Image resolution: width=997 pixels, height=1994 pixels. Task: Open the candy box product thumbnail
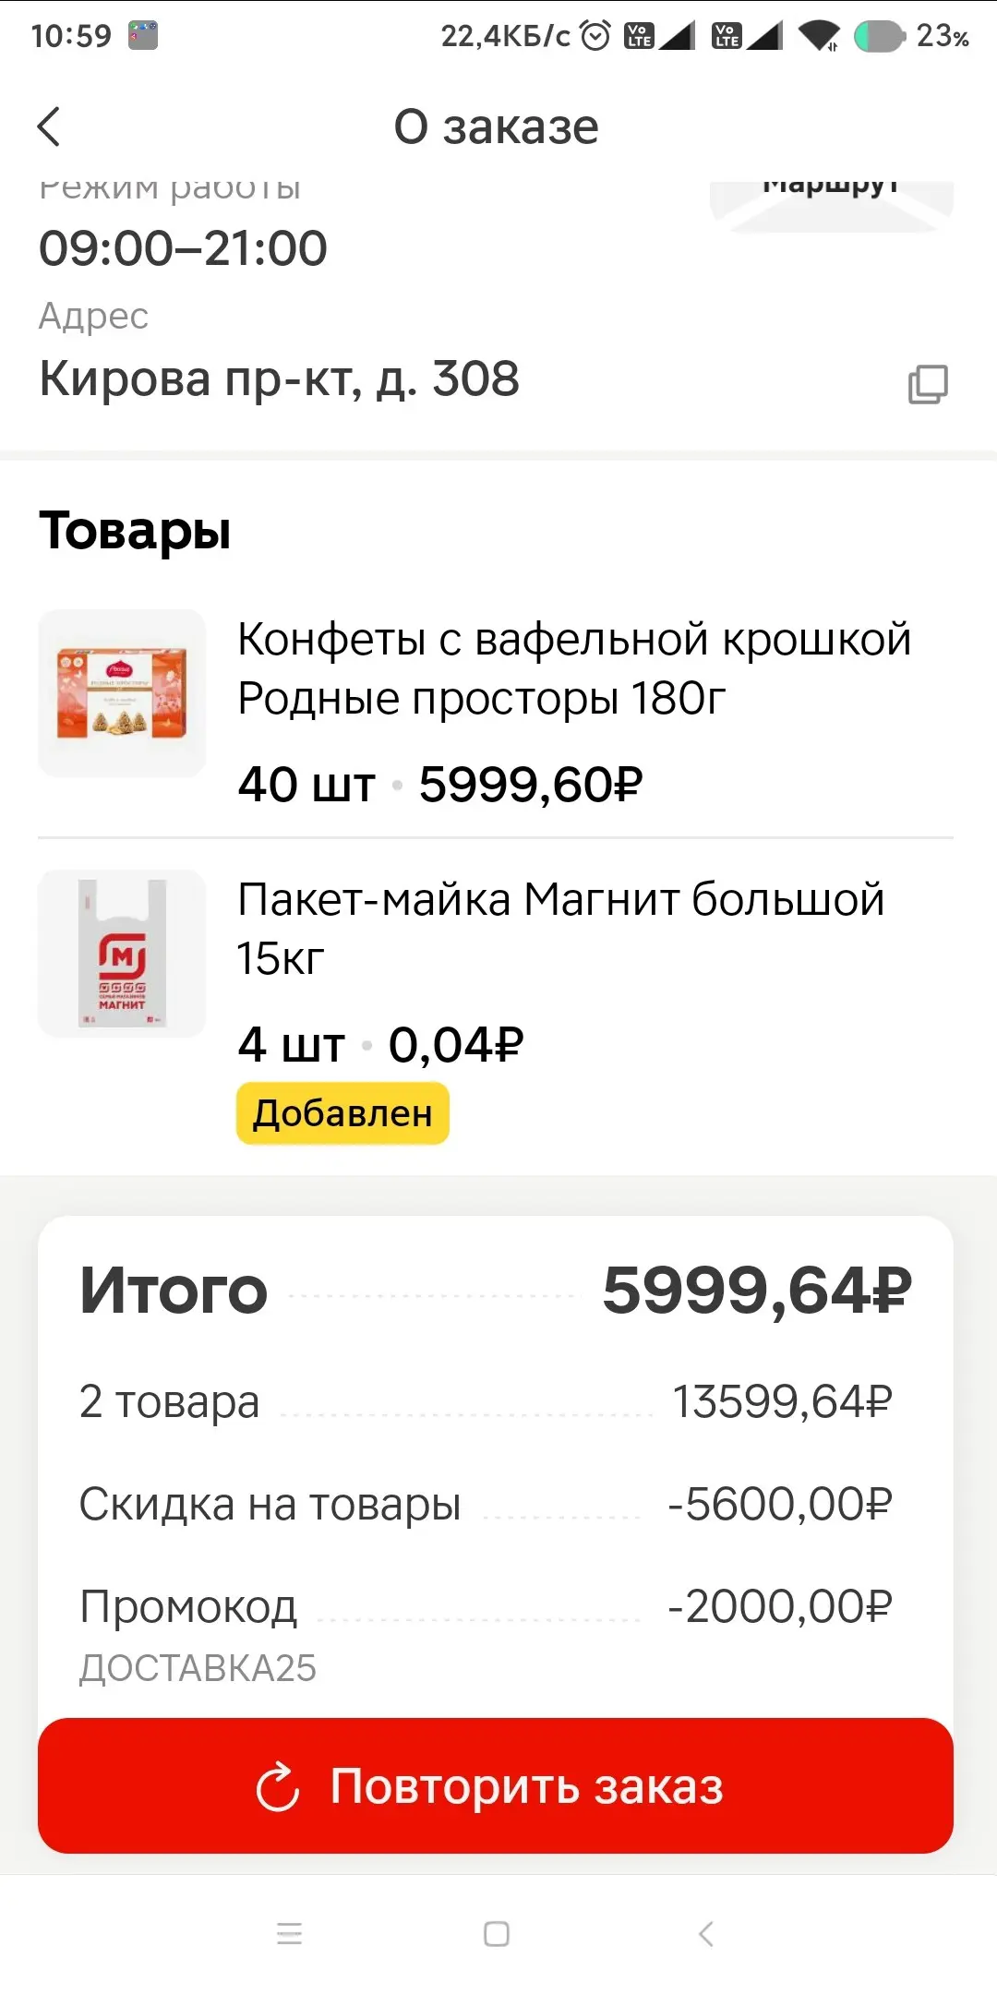pos(122,693)
